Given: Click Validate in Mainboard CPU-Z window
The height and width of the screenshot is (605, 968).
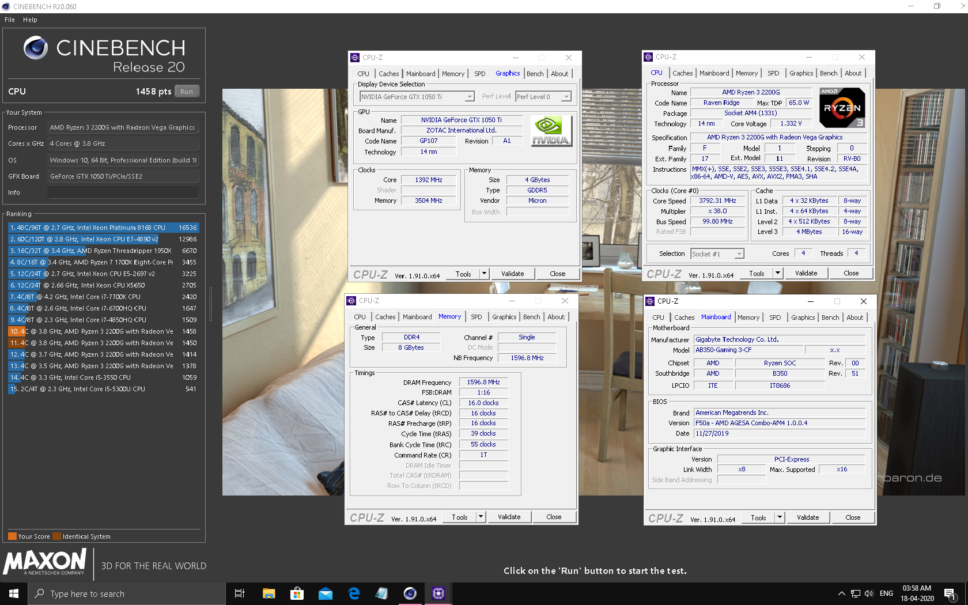Looking at the screenshot, I should [x=808, y=517].
